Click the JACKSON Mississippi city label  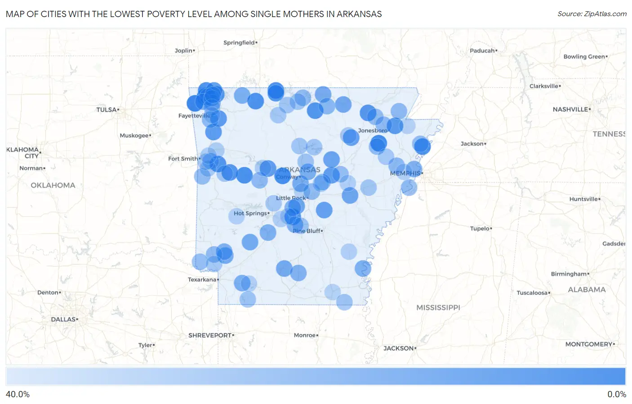pos(398,348)
